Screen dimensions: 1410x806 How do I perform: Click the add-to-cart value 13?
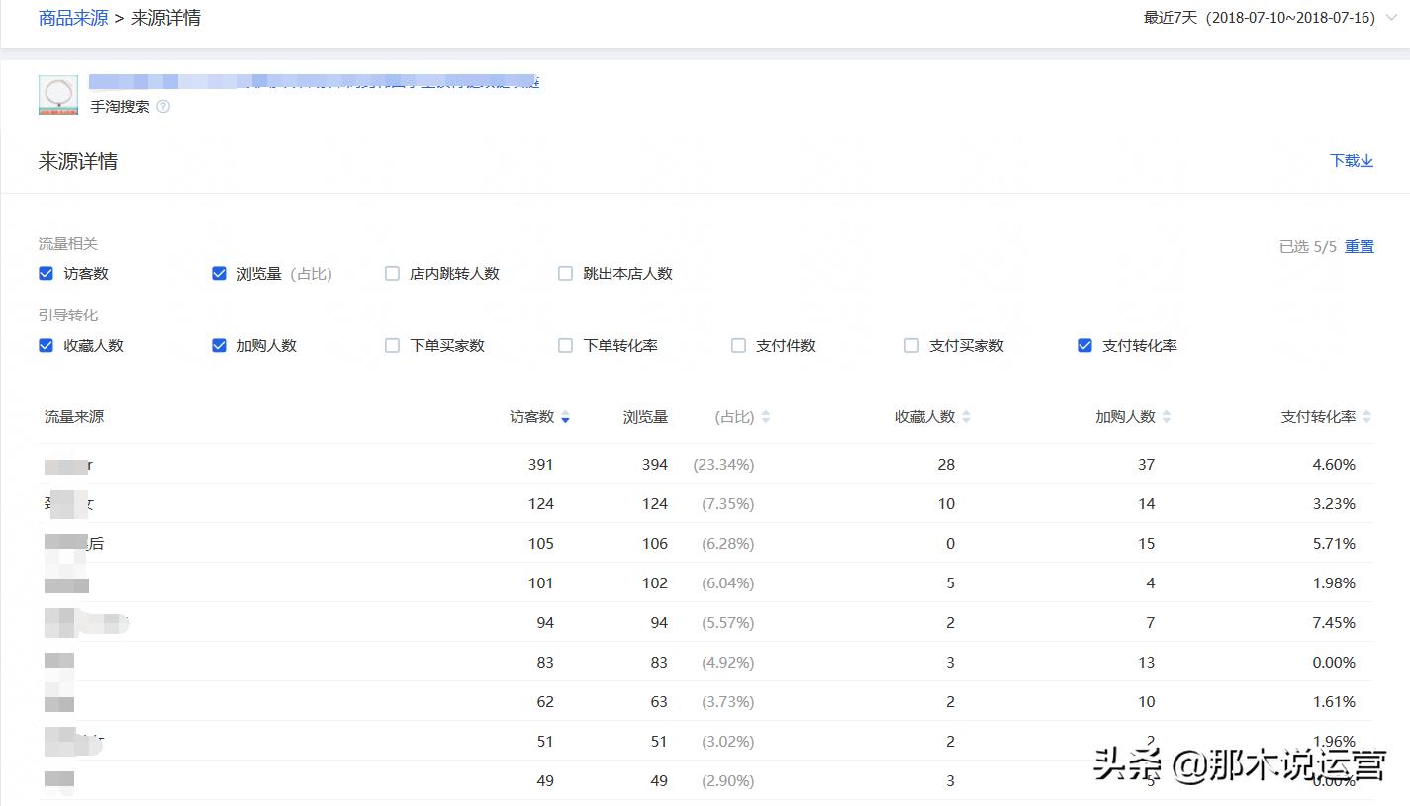click(1146, 663)
